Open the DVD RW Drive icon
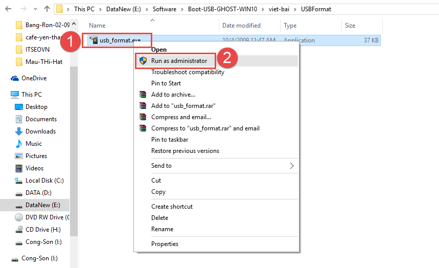The height and width of the screenshot is (268, 439). coord(19,217)
